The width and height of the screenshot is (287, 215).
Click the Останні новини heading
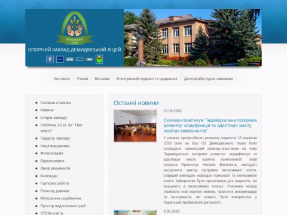point(136,103)
